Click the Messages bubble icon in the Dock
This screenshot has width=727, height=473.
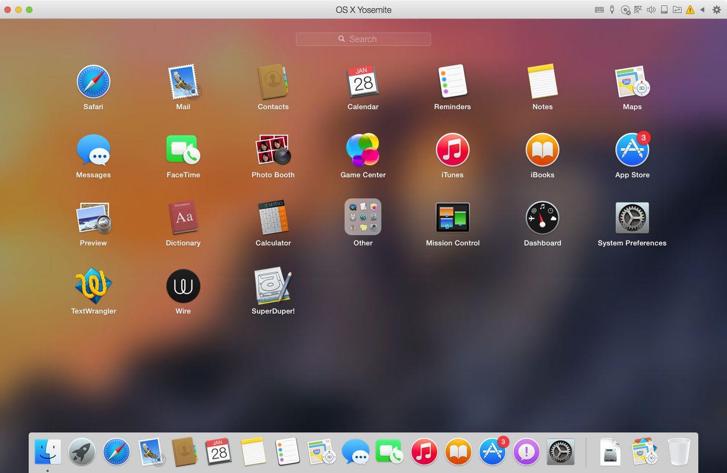point(355,452)
